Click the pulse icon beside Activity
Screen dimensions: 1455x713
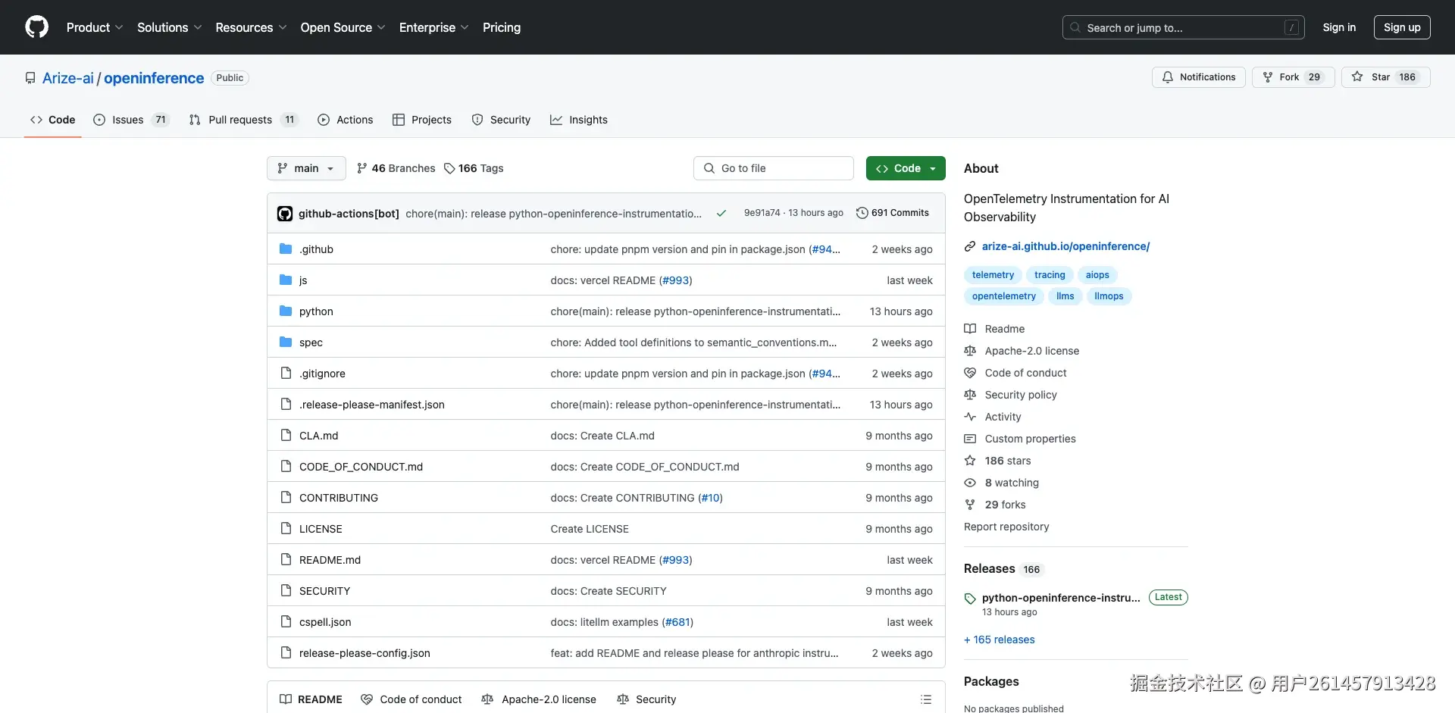(970, 417)
